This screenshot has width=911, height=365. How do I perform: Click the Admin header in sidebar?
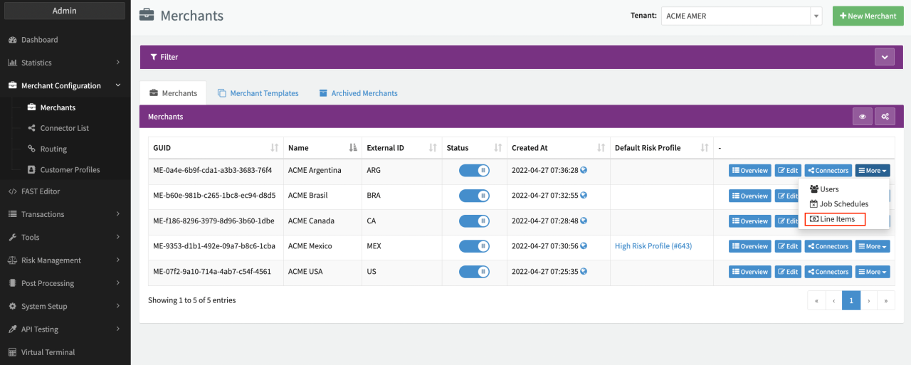click(65, 11)
